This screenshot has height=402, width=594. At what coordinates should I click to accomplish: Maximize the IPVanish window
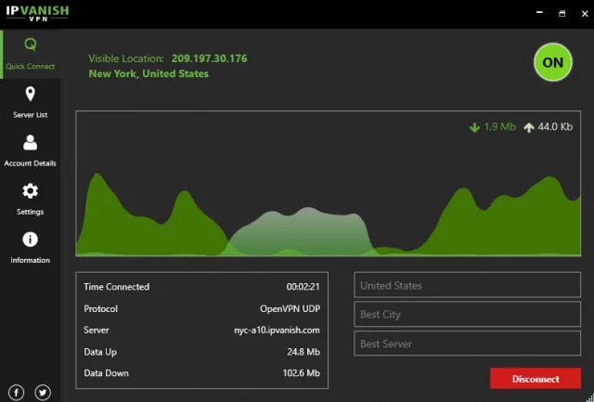click(562, 14)
